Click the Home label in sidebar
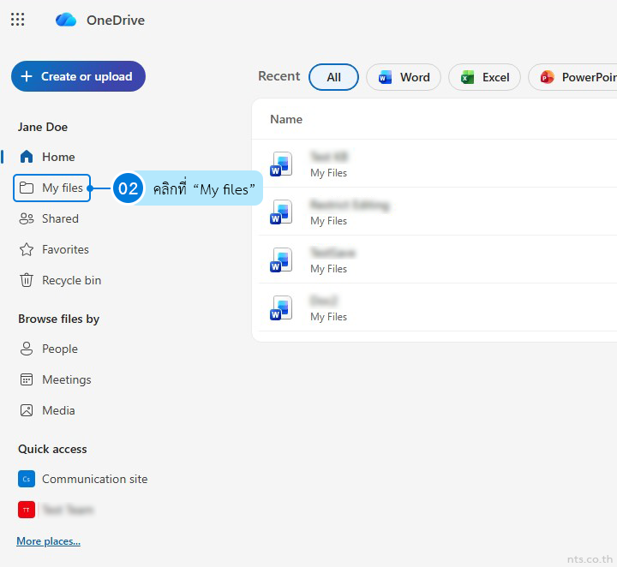The width and height of the screenshot is (617, 567). tap(58, 157)
